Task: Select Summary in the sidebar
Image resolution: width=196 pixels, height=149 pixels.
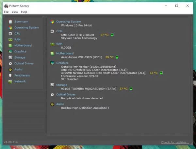Action: coord(21,22)
